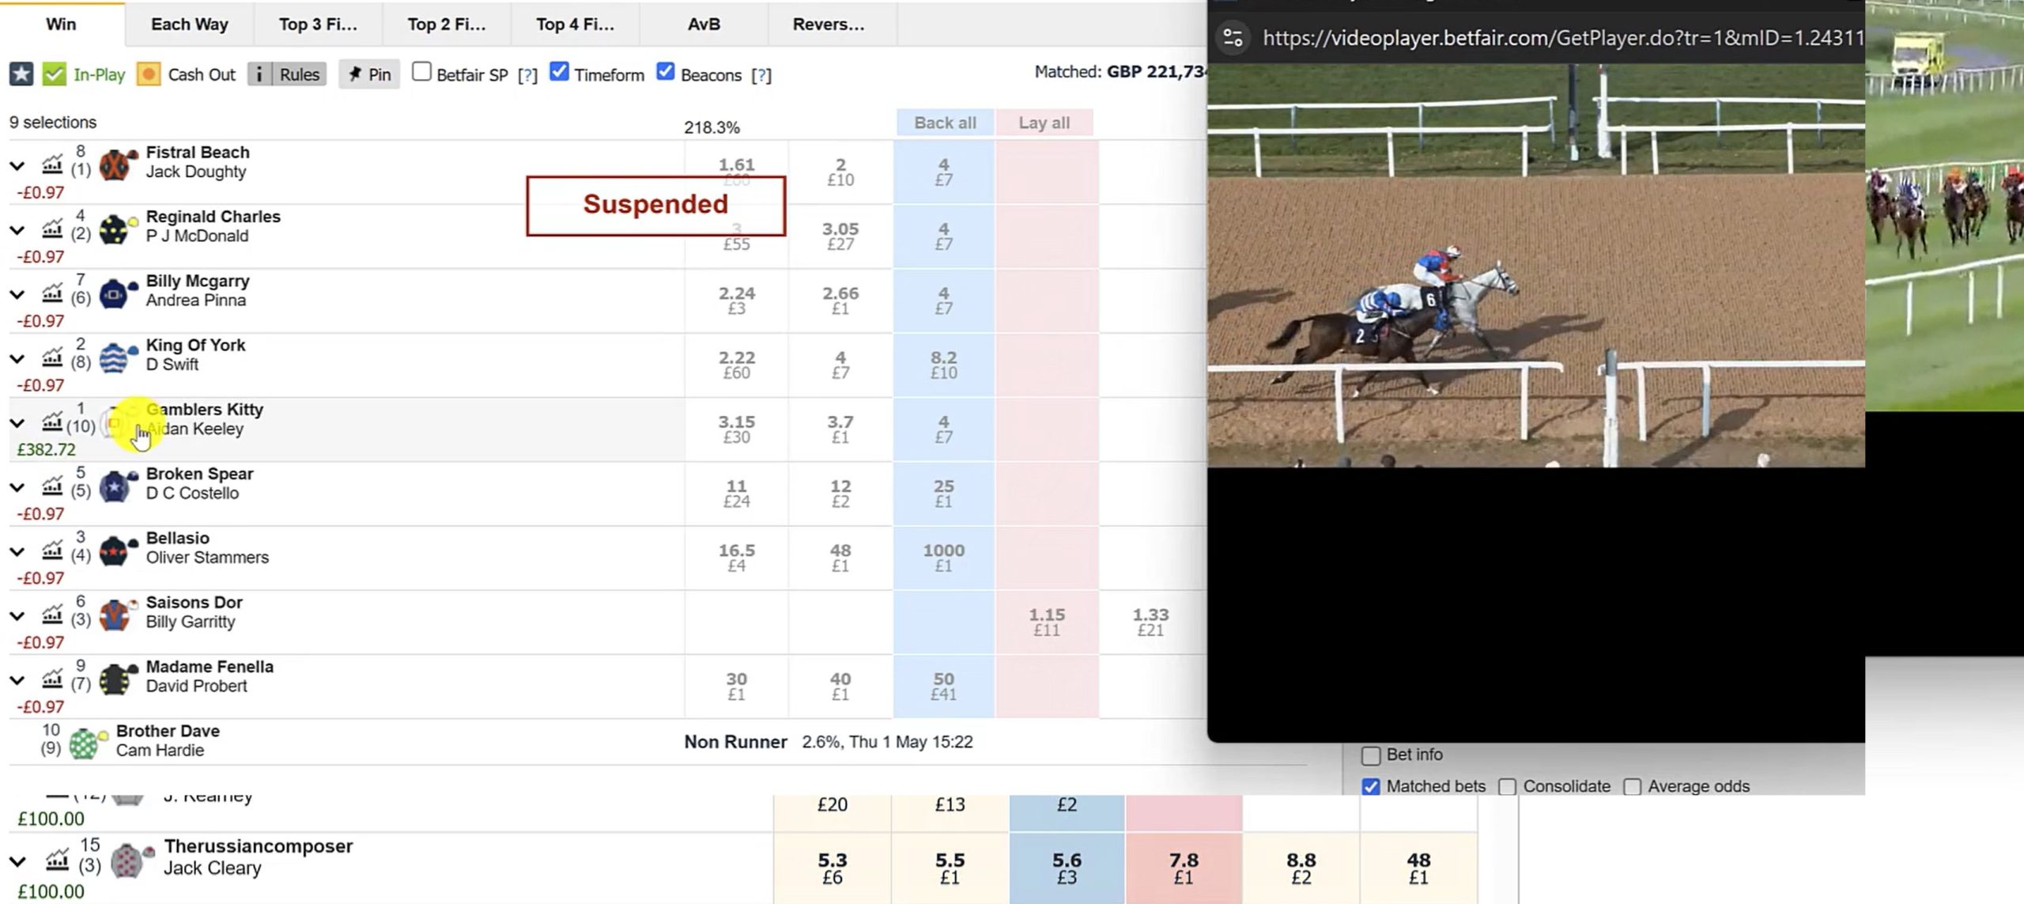Open the chart icon for Fistral Beach
The height and width of the screenshot is (904, 2024).
click(52, 165)
